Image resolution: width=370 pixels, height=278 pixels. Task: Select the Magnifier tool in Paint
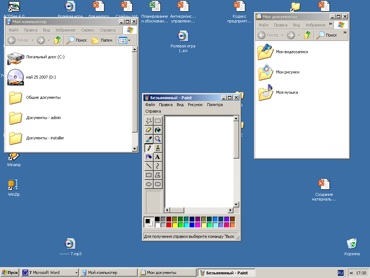pyautogui.click(x=158, y=139)
